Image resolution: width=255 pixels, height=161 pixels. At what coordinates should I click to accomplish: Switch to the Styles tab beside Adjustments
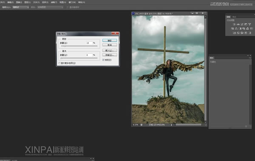234,17
